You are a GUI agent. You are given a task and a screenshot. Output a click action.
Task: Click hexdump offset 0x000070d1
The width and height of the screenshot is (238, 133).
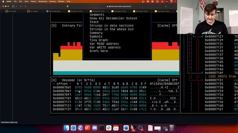pos(62,87)
